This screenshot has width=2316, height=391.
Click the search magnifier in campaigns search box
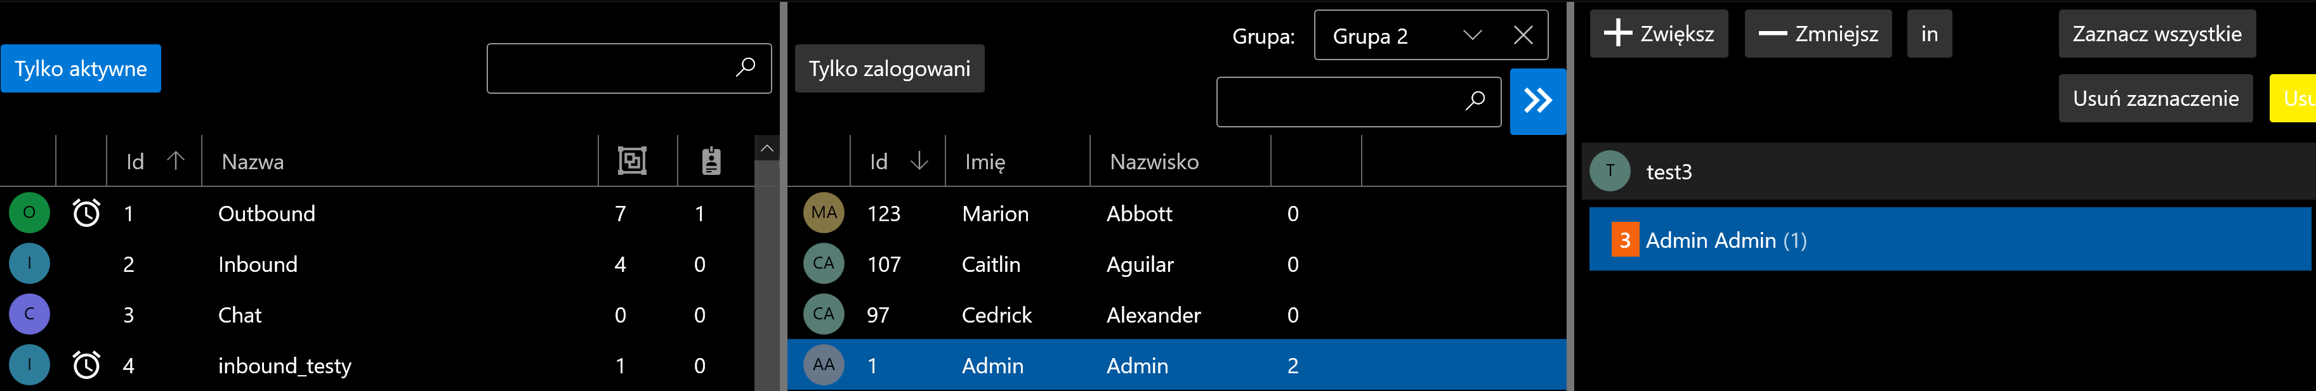coord(746,67)
